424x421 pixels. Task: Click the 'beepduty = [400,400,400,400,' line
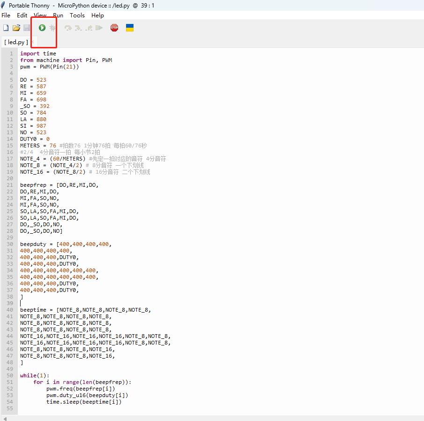click(66, 244)
